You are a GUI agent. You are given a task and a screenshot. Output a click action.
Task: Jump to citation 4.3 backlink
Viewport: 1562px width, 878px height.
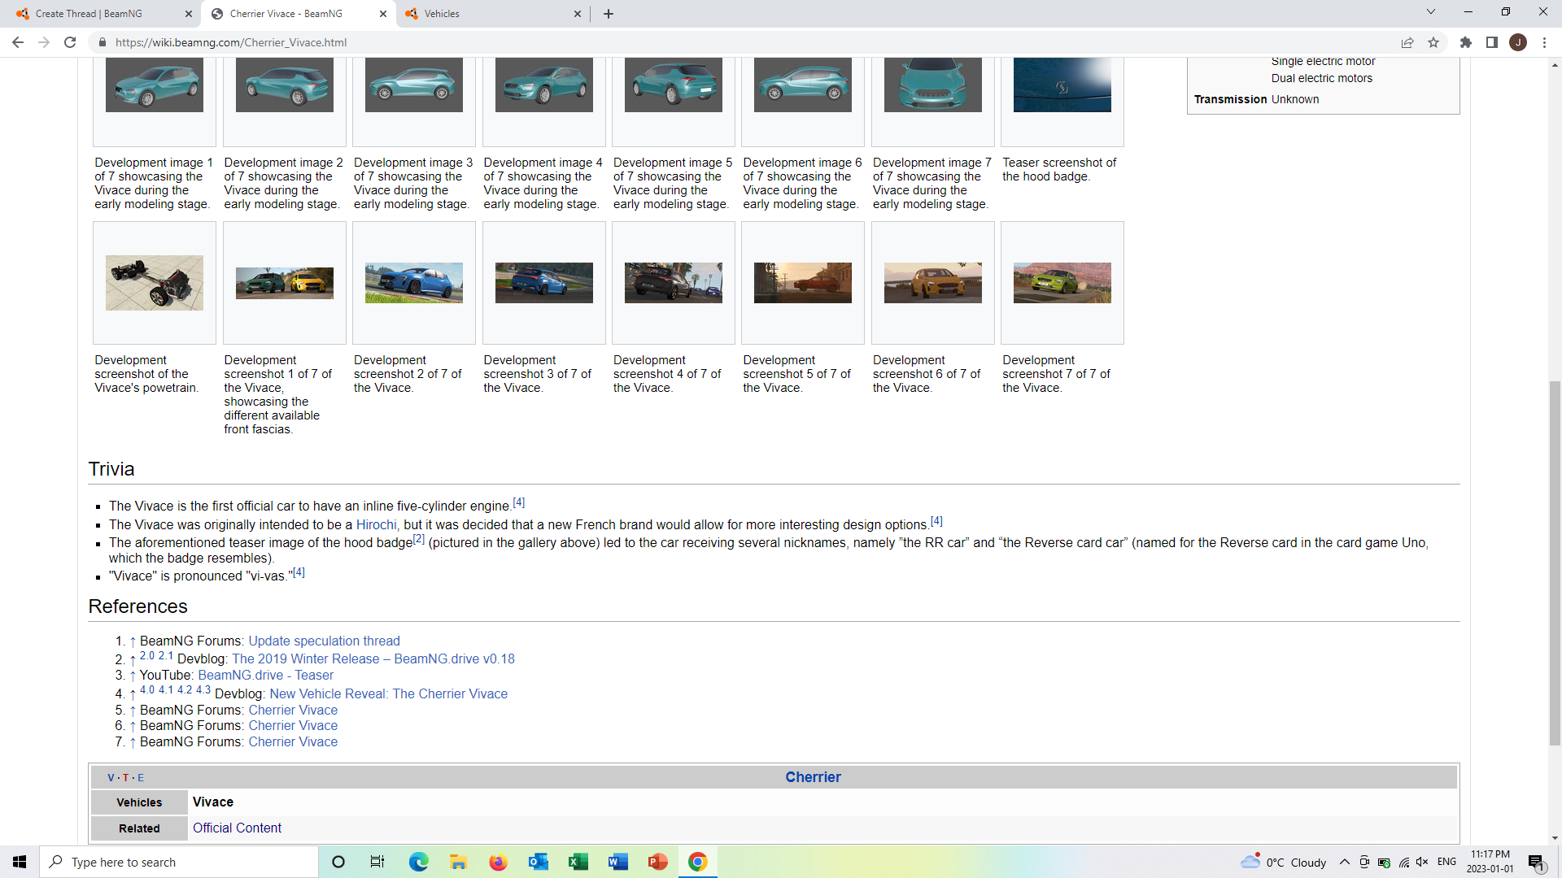(x=203, y=690)
